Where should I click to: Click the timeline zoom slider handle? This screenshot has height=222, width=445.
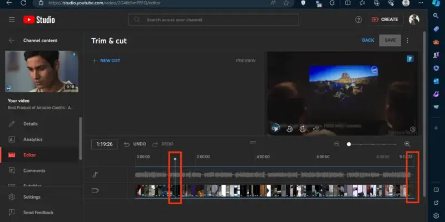349,144
